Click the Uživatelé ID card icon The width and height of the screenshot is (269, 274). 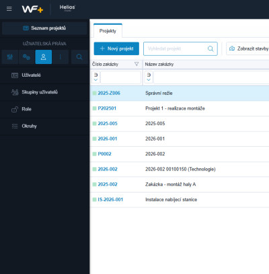[15, 75]
